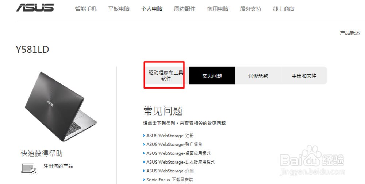Image resolution: width=365 pixels, height=184 pixels.
Task: Click the 快速获得帮助 heading
Action: point(42,153)
